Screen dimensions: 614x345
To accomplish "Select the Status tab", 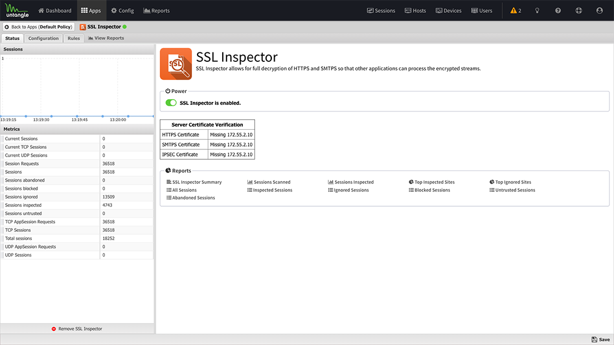I will [12, 38].
